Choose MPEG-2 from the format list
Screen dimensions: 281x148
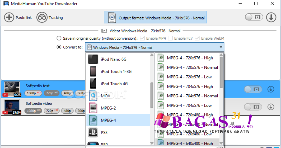pyautogui.click(x=118, y=108)
